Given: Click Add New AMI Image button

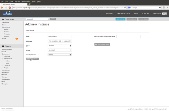Looking at the screenshot, I should pos(102,44).
